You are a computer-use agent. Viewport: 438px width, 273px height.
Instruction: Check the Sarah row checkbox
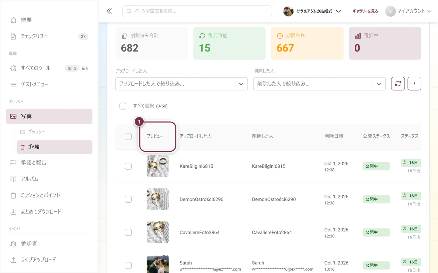(128, 265)
